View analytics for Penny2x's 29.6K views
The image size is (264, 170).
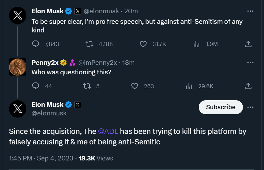click(x=189, y=86)
